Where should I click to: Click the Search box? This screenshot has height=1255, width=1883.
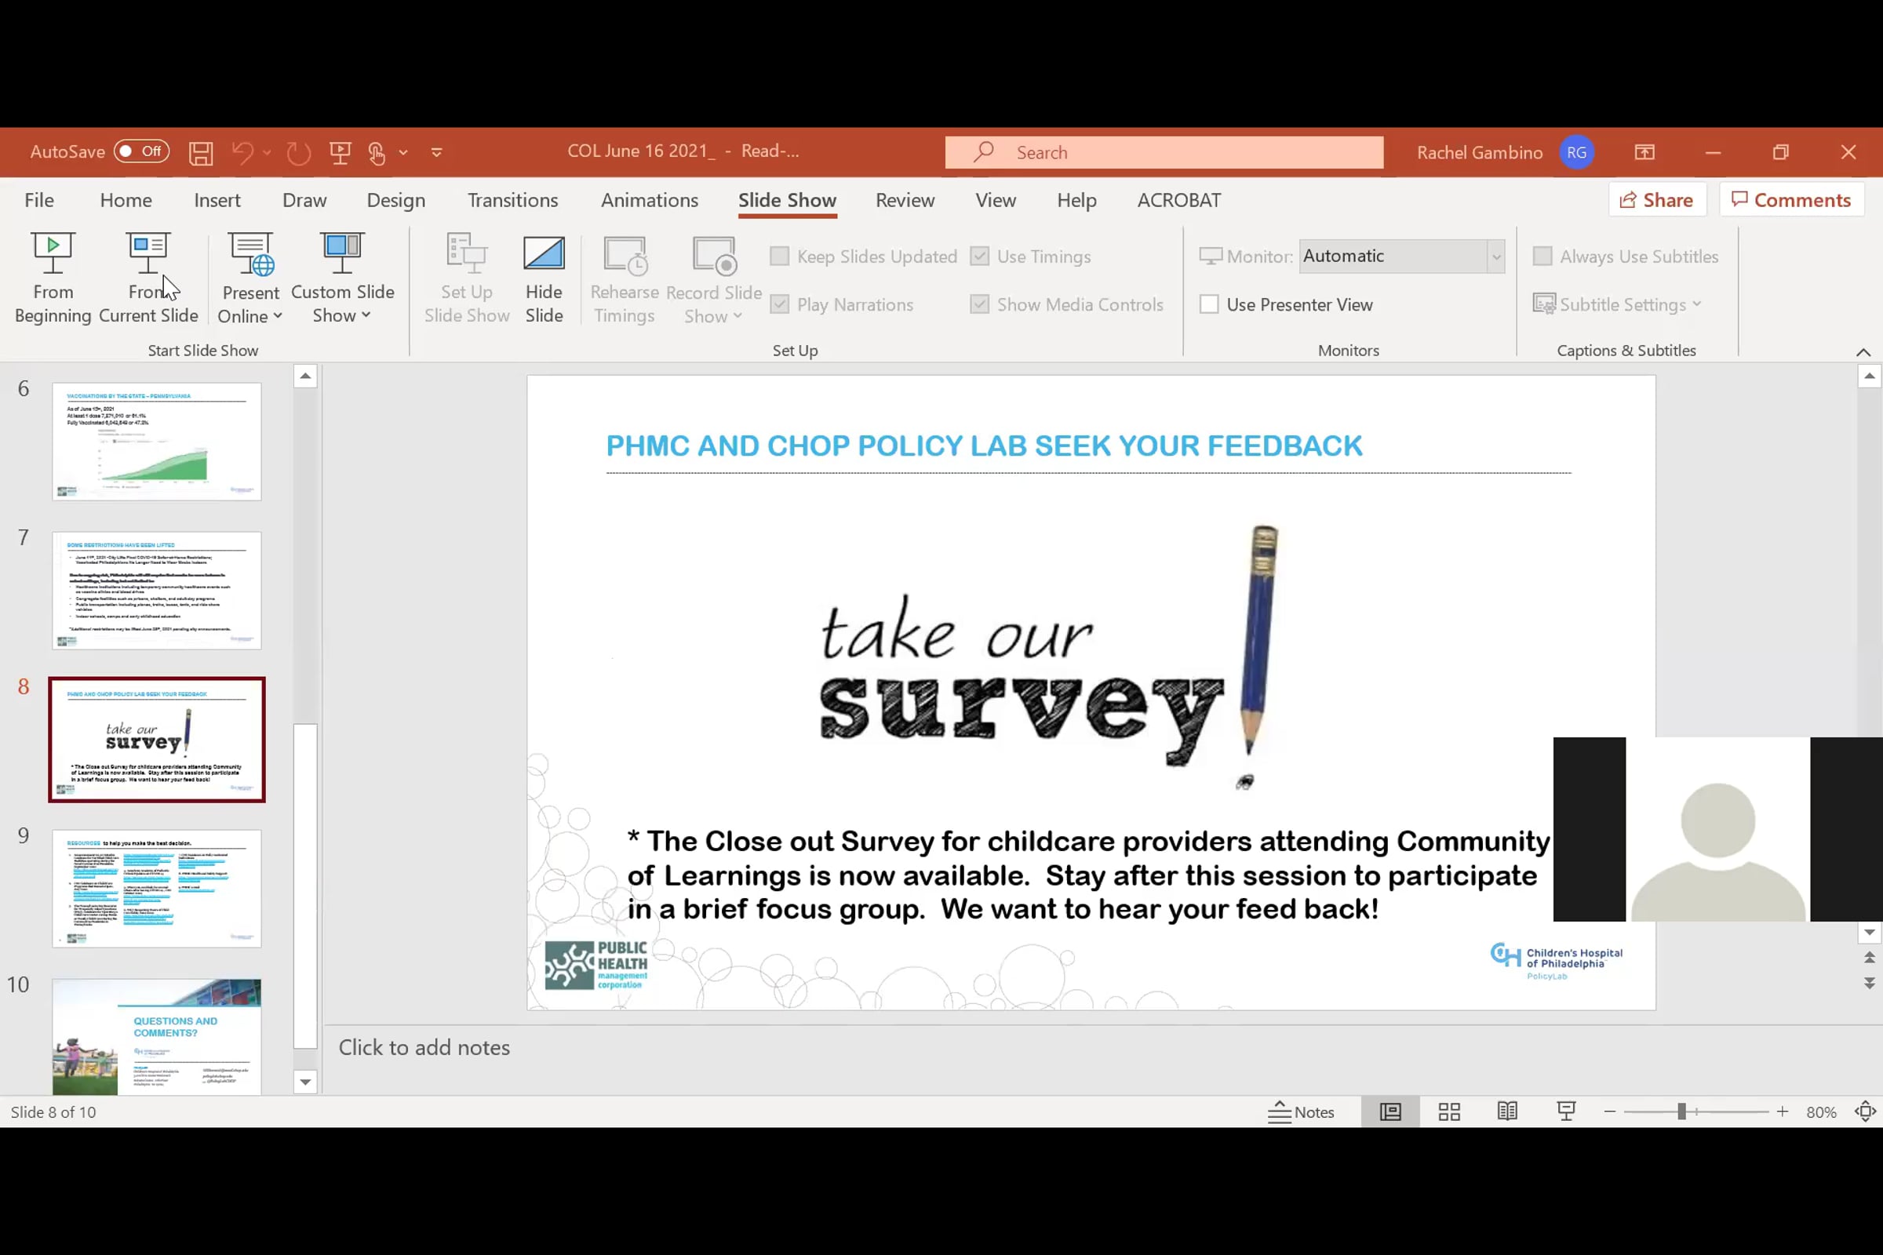(x=1164, y=152)
